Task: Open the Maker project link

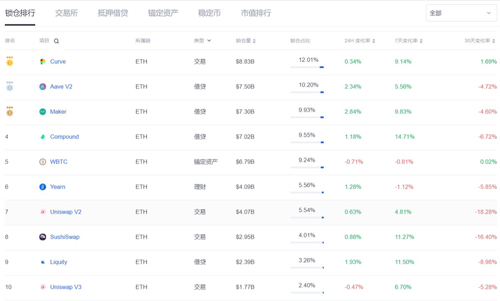Action: pos(58,112)
